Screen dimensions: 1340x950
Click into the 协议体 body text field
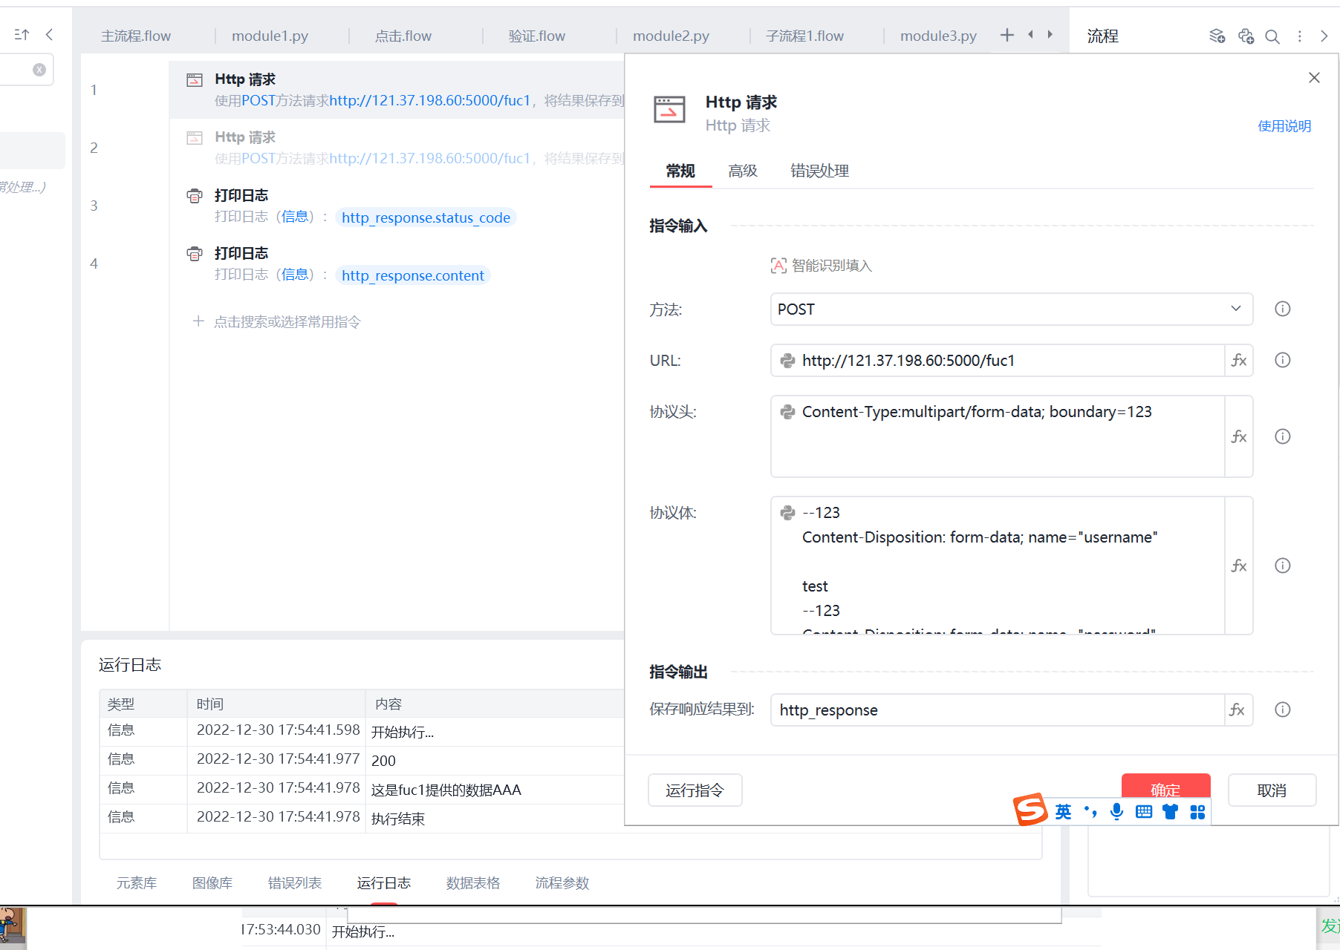tap(995, 565)
